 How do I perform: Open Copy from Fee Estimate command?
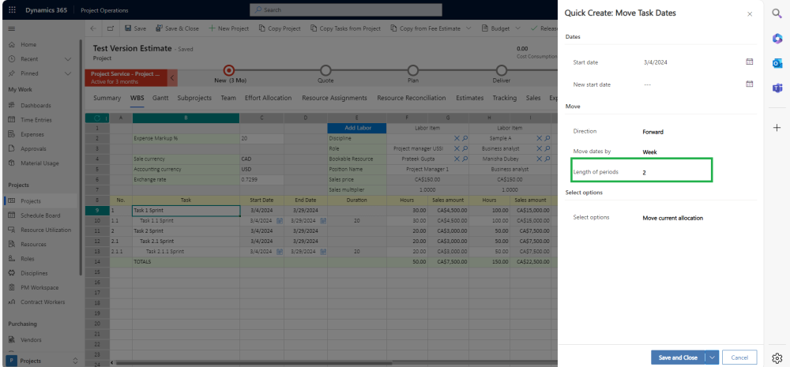point(425,28)
